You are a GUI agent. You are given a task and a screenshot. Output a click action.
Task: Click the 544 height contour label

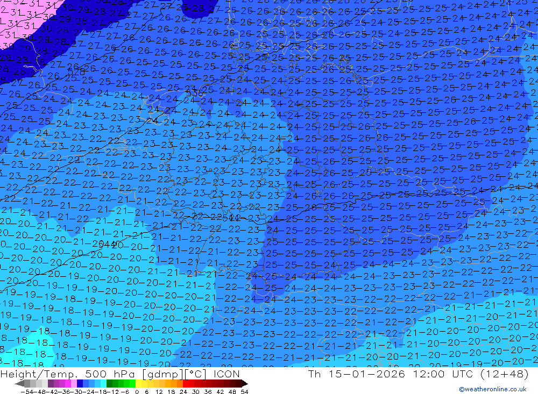[x=231, y=217]
